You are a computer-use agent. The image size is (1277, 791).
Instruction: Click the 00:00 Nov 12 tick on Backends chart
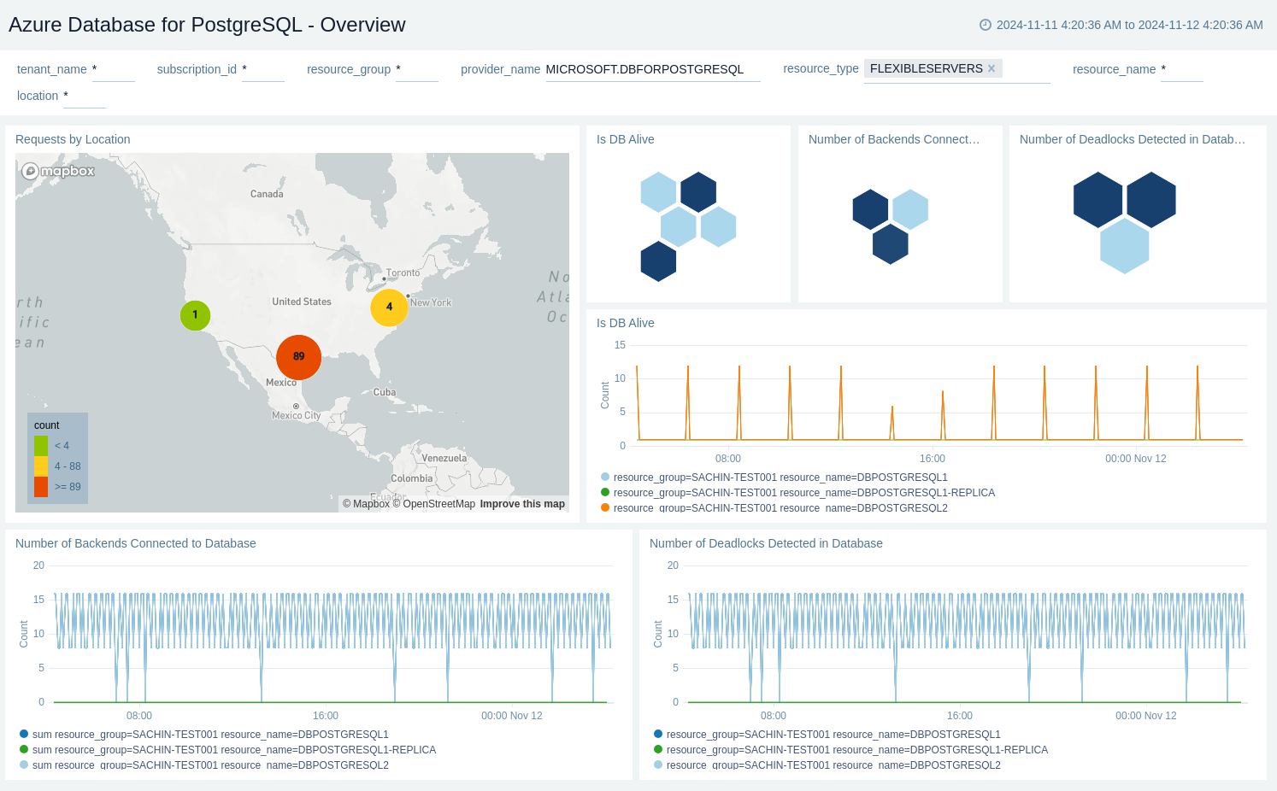(x=512, y=716)
